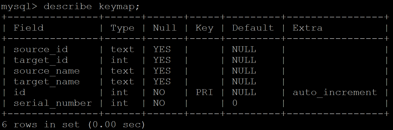Click the Default column header

point(253,28)
